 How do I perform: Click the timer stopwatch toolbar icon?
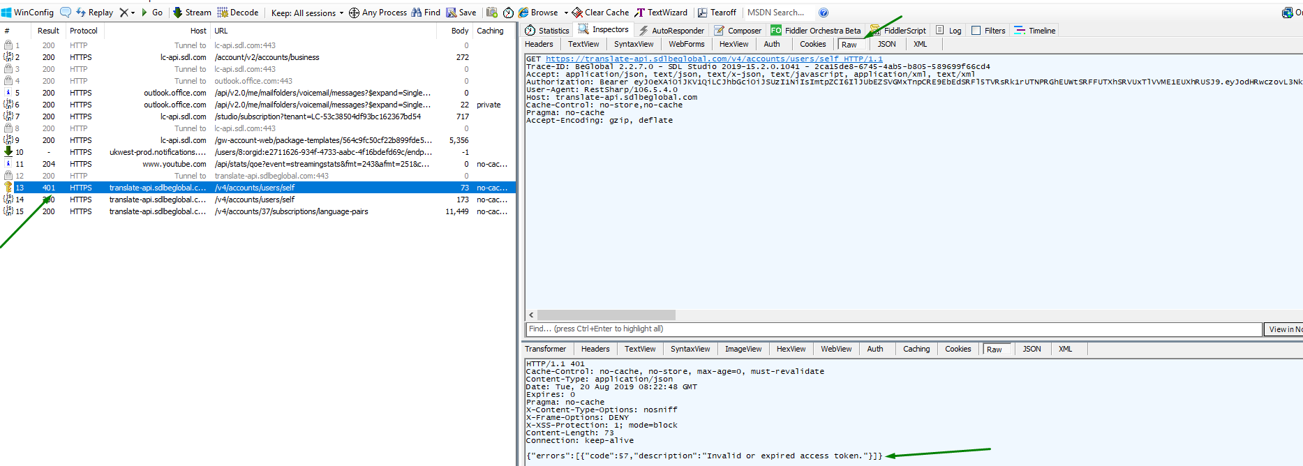point(508,13)
